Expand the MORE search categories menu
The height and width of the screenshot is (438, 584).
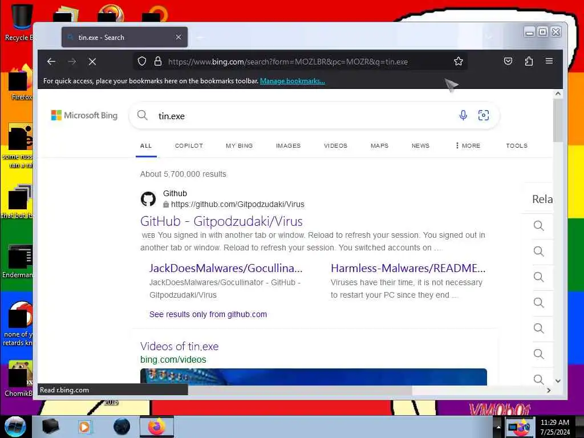[x=468, y=145]
